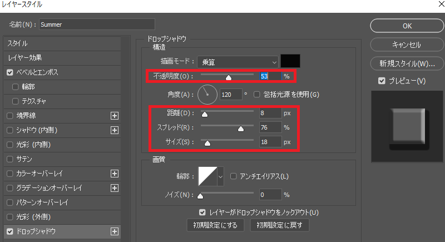Viewport: 445px width, 242px height.
Task: Enable パターンオーバーレイ checkbox
Action: click(x=10, y=203)
